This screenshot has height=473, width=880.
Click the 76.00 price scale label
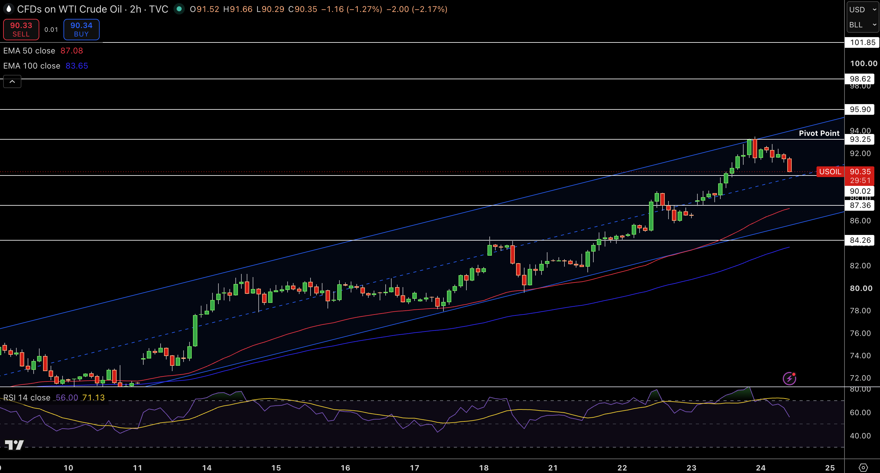(x=860, y=333)
